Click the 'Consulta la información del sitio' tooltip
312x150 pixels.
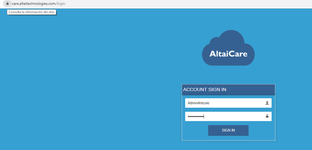click(31, 12)
